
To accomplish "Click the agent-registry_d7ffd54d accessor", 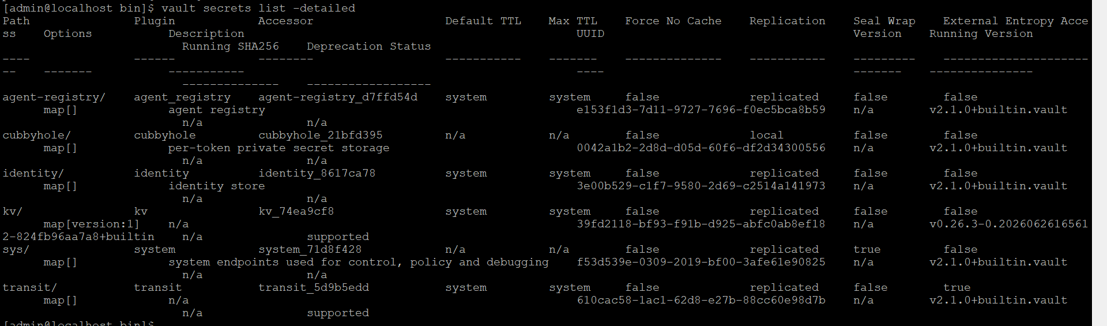I will pyautogui.click(x=338, y=97).
